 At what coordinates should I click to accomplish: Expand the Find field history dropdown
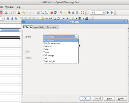tap(104, 13)
